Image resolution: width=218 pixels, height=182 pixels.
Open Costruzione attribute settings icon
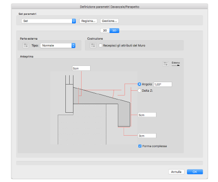click(x=93, y=45)
